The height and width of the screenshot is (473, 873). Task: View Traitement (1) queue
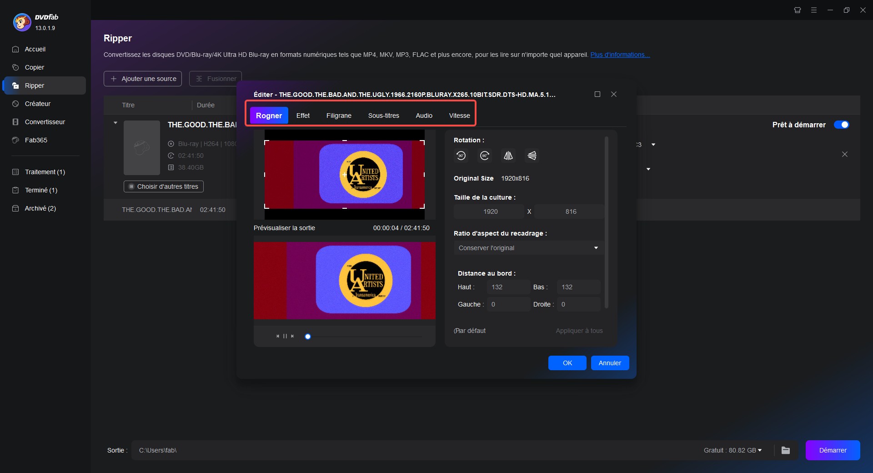pos(44,172)
